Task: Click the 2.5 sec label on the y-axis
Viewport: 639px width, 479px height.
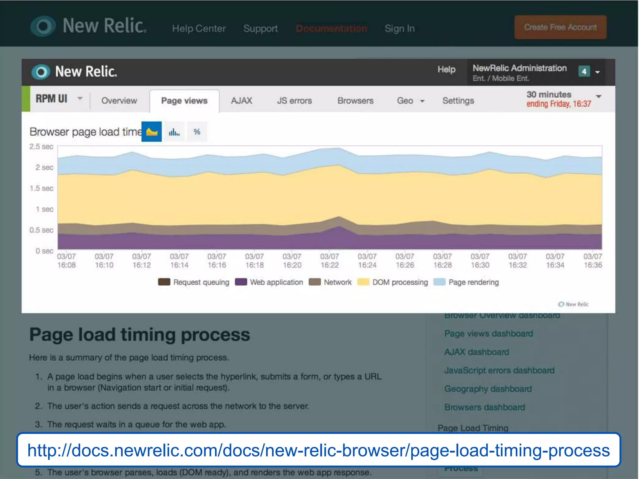Action: (x=41, y=147)
